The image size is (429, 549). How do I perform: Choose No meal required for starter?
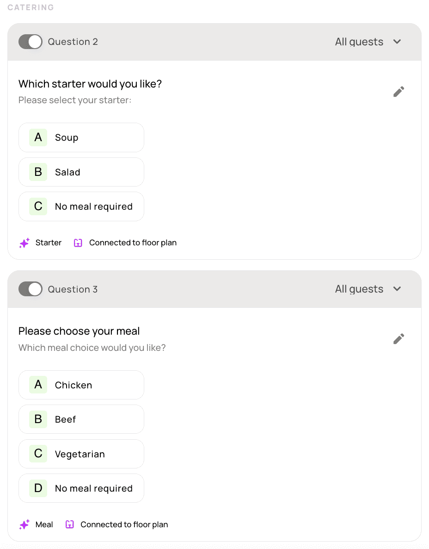coord(81,206)
